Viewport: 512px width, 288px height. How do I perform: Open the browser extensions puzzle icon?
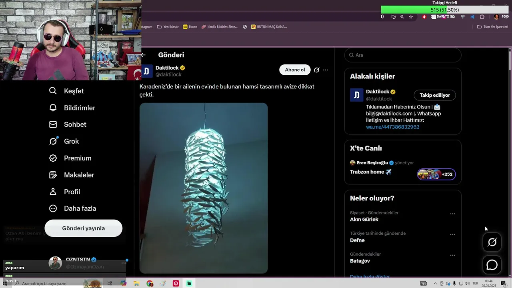point(482,17)
